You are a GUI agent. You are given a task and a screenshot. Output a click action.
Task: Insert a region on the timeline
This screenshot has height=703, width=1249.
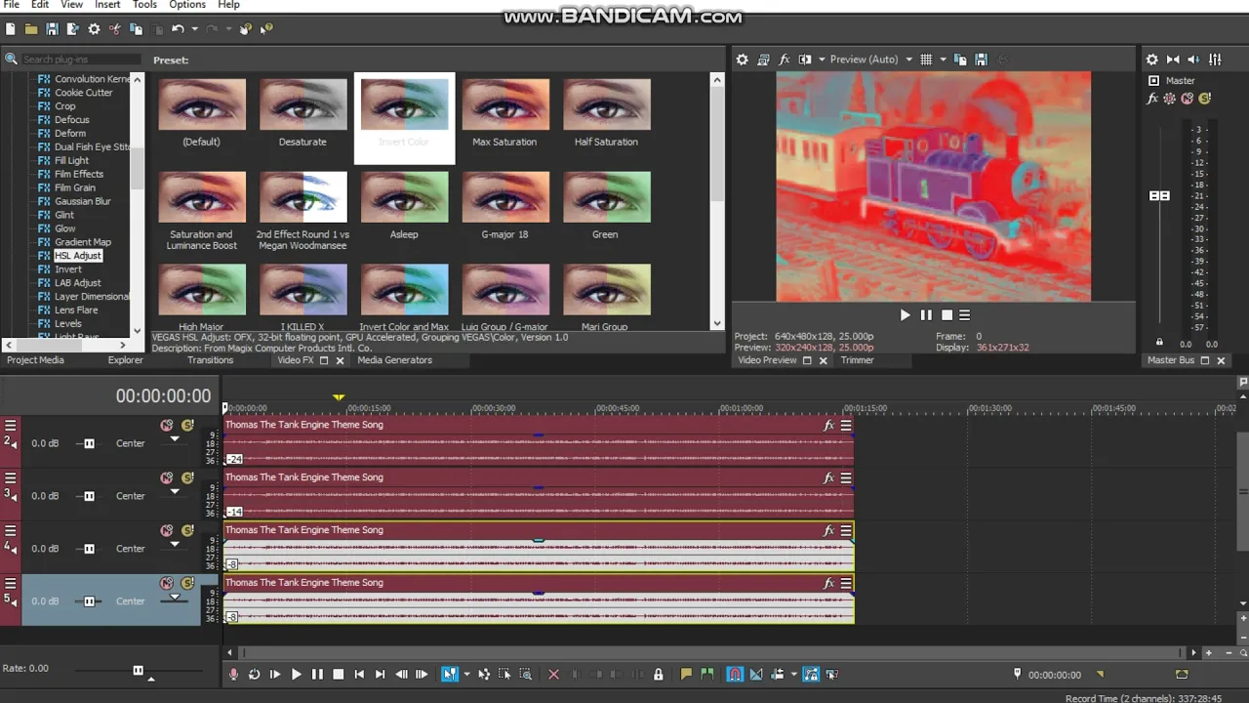[x=707, y=674]
